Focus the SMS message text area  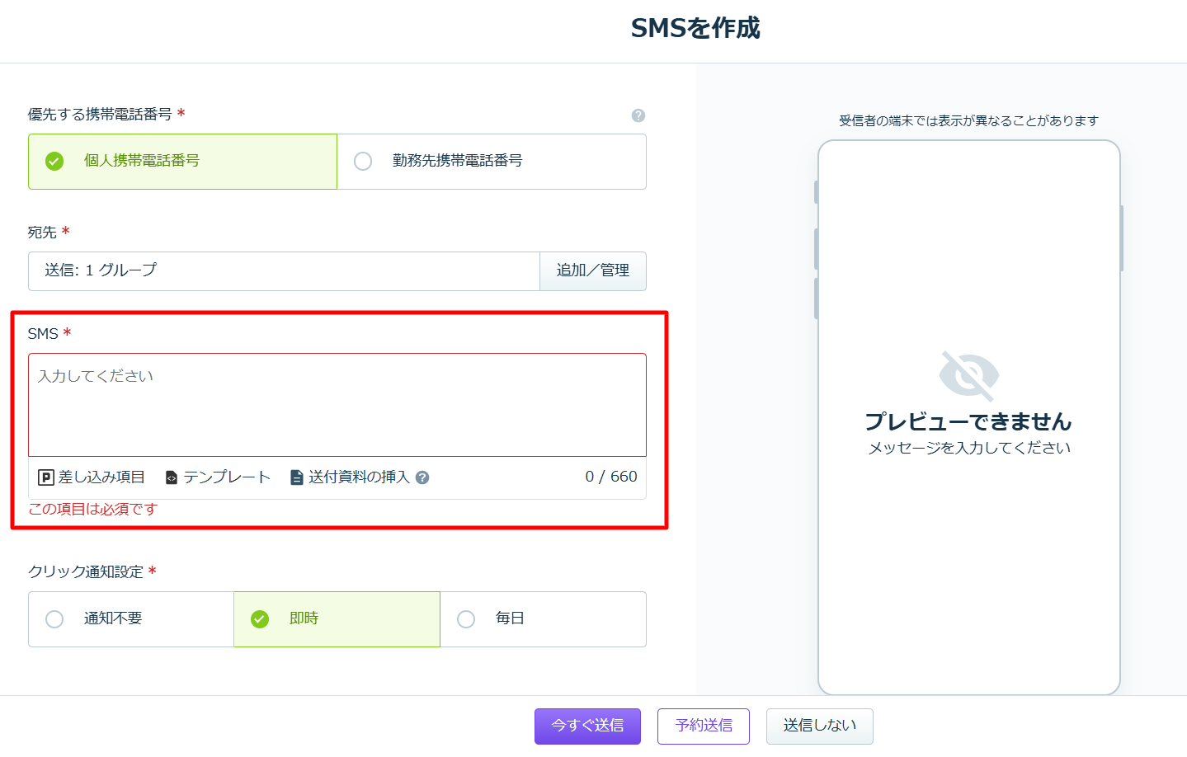click(x=337, y=405)
